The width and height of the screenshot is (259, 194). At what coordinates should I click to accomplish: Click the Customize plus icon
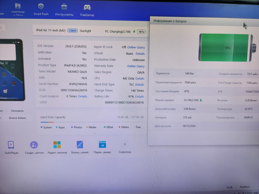click(x=125, y=145)
